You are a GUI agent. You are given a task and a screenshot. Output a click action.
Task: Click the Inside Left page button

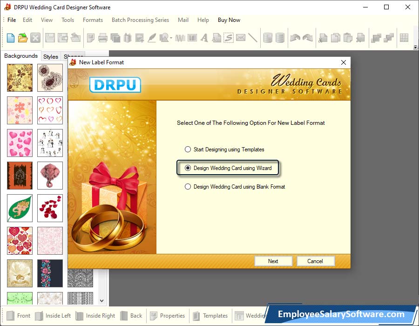[53, 316]
